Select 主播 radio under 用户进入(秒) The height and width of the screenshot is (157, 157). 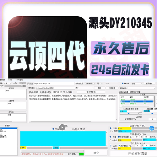[110, 146]
